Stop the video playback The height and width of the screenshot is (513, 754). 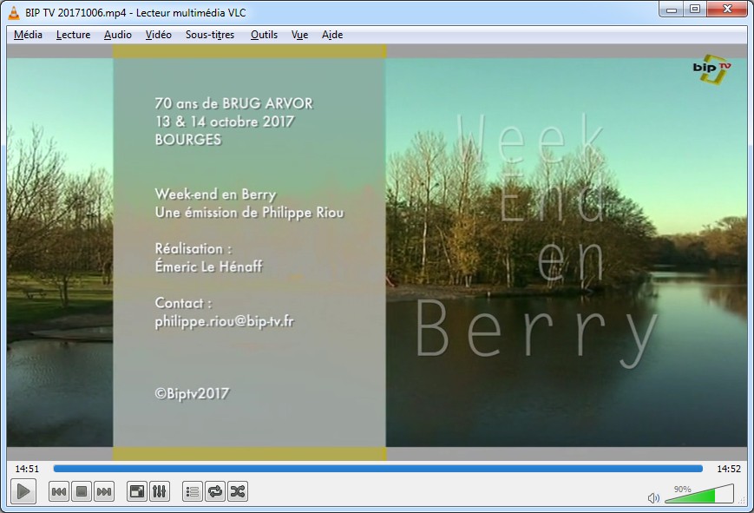coord(82,491)
